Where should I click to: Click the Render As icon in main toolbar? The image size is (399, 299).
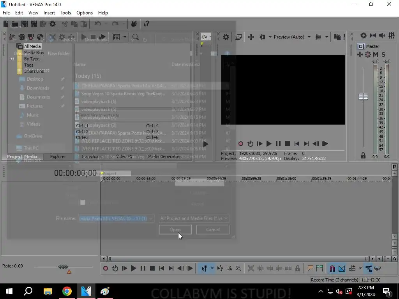click(x=43, y=24)
